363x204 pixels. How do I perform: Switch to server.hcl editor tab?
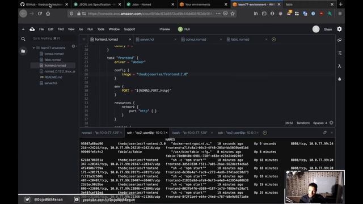tap(147, 40)
